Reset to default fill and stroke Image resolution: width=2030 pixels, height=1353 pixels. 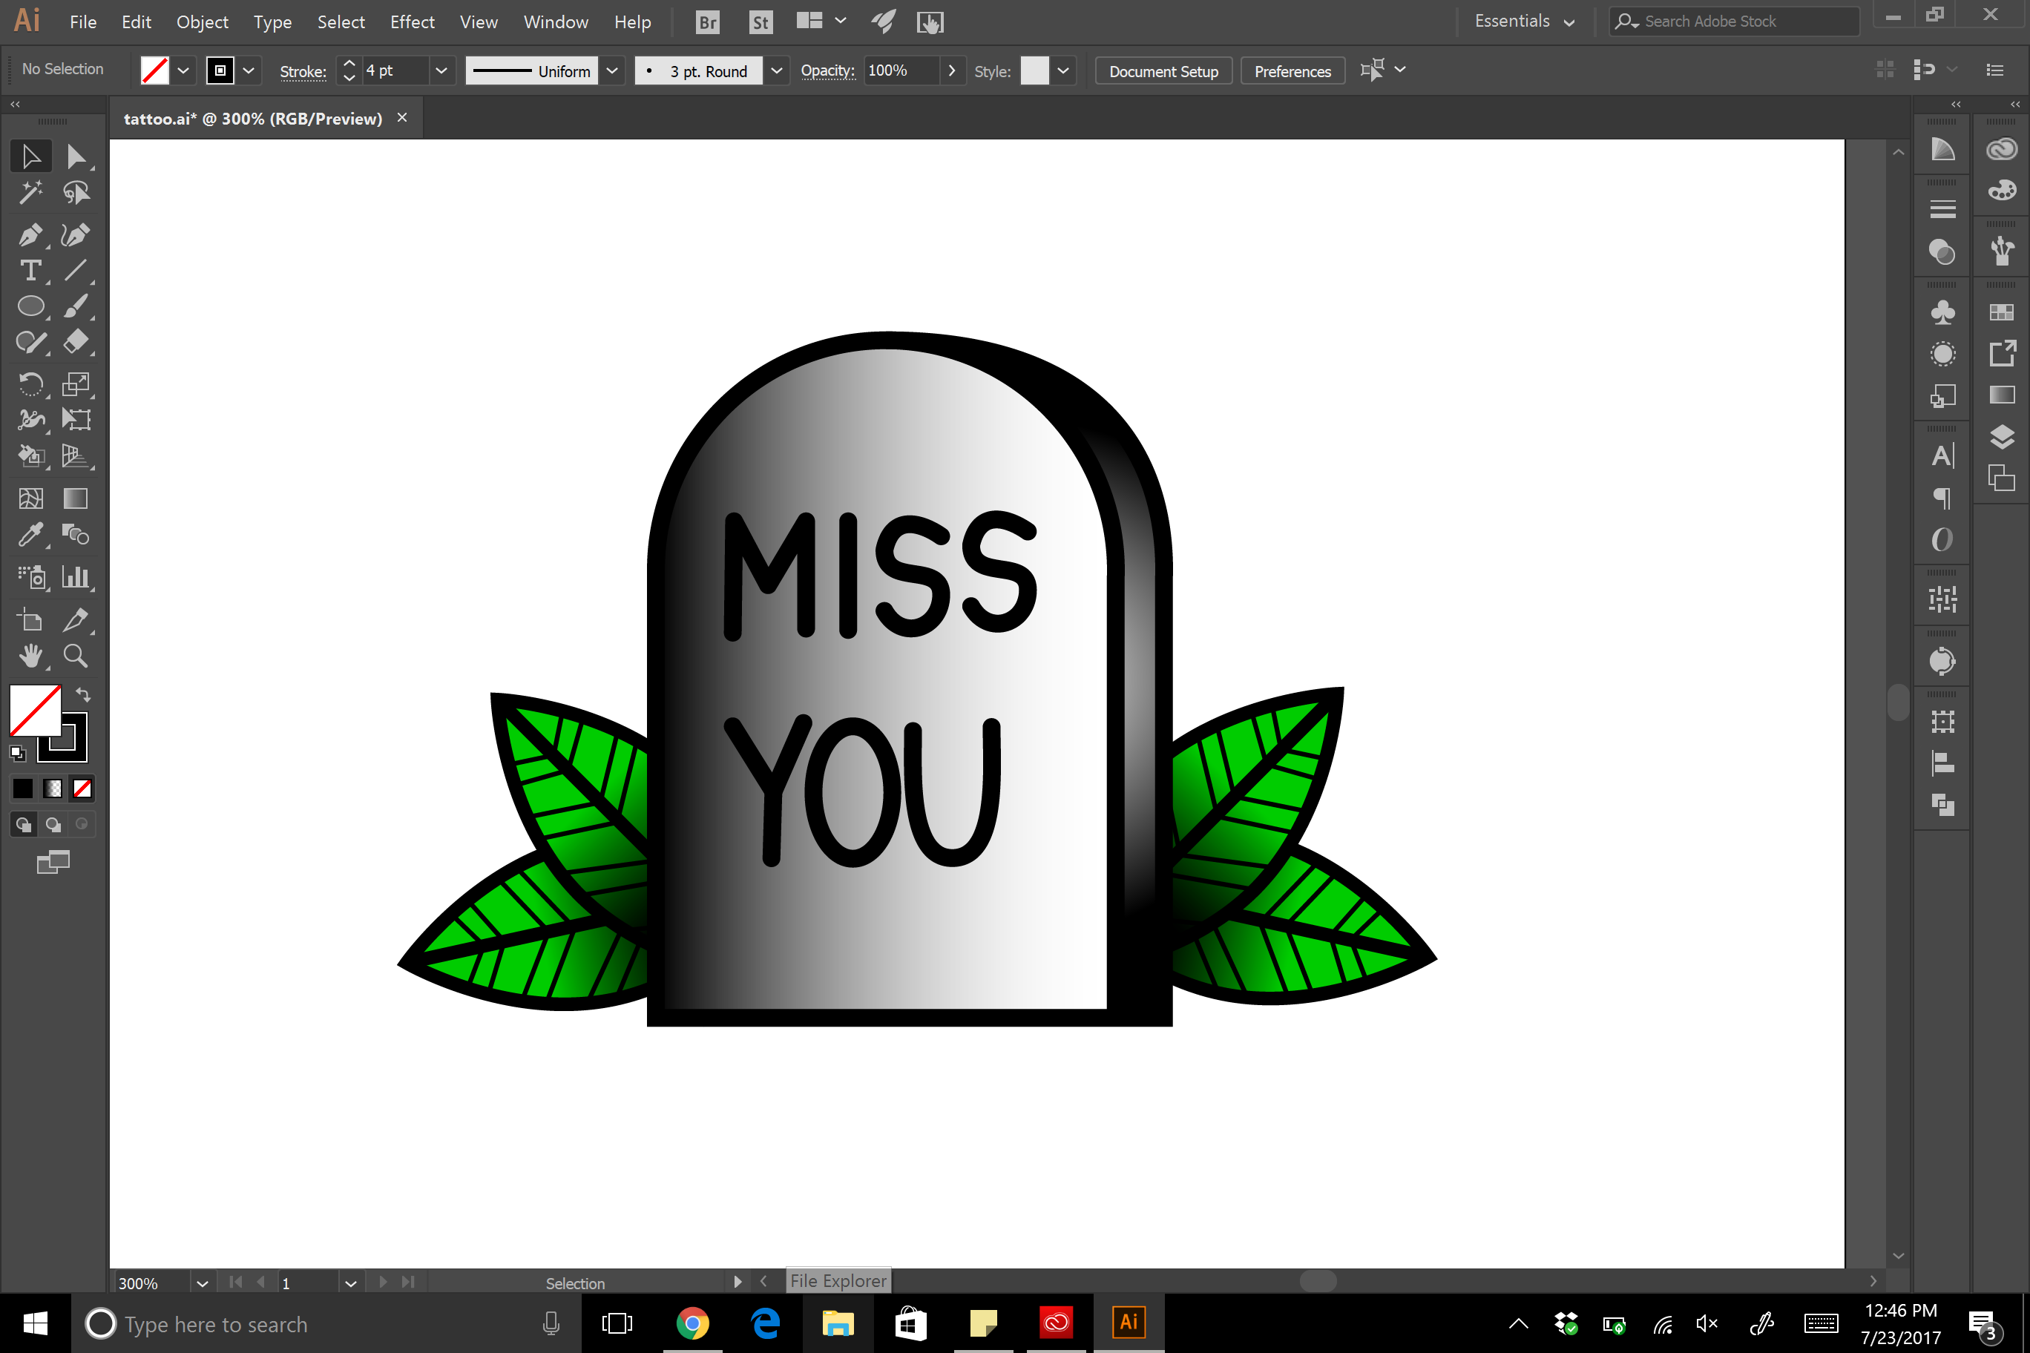(x=17, y=754)
